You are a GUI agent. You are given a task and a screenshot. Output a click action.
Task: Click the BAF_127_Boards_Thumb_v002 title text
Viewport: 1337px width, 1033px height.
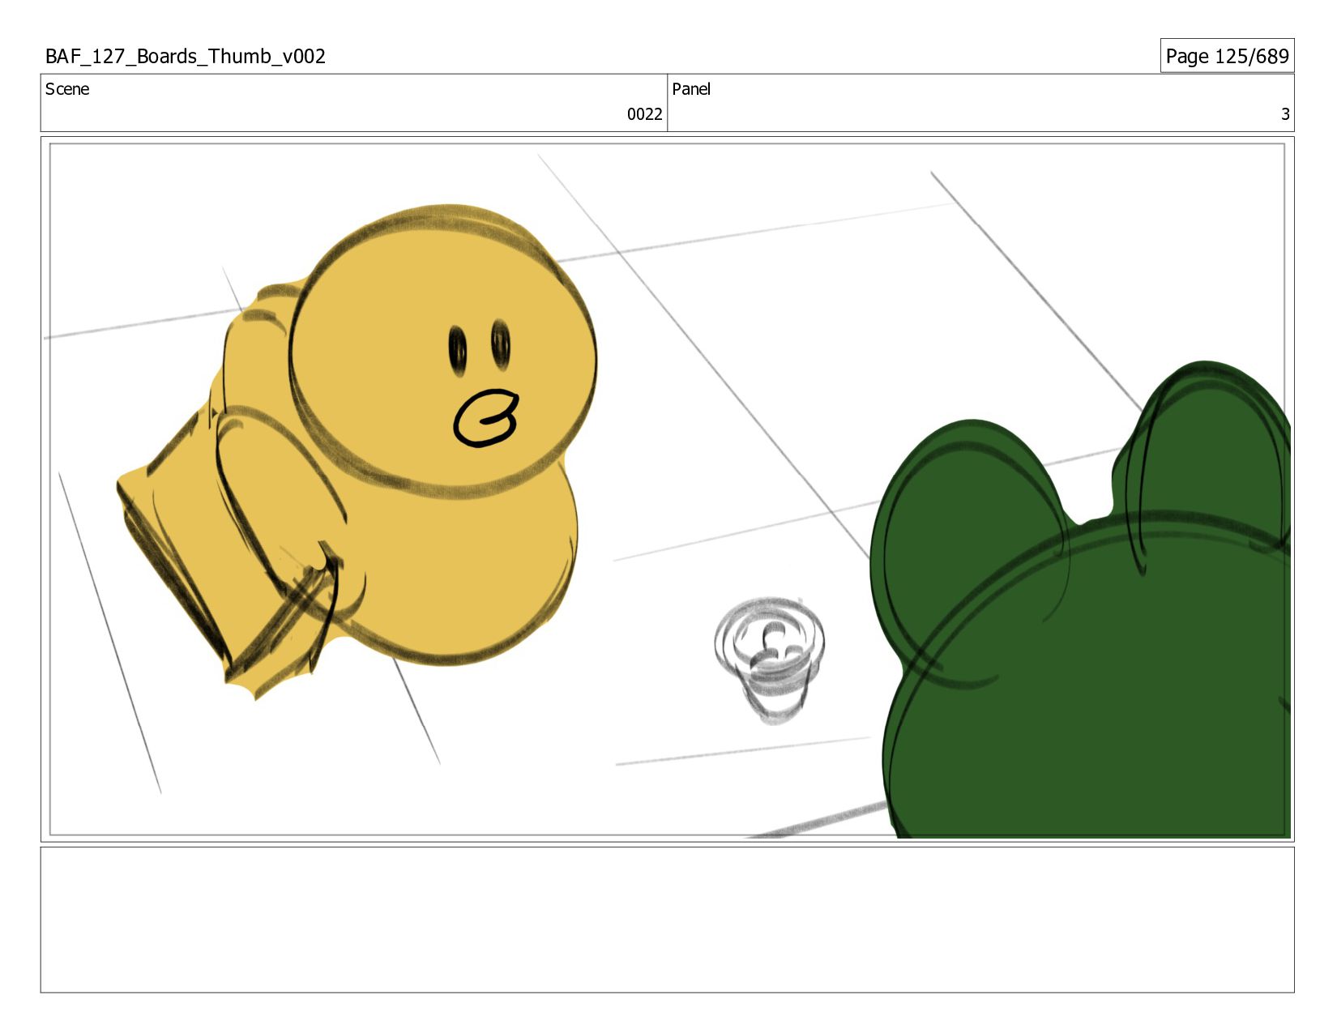[186, 56]
